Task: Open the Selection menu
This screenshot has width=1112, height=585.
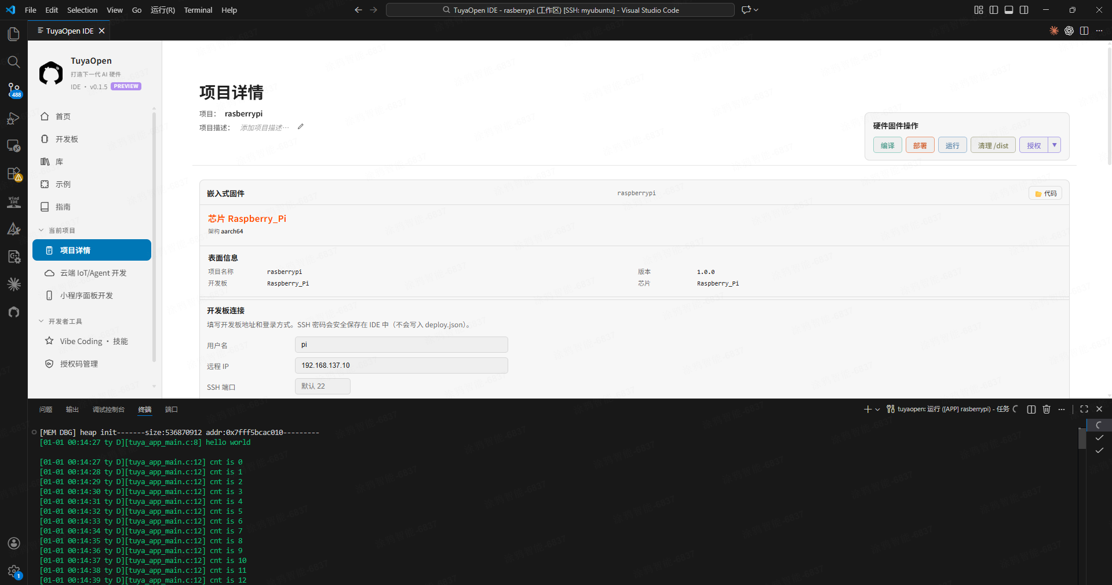Action: (82, 10)
